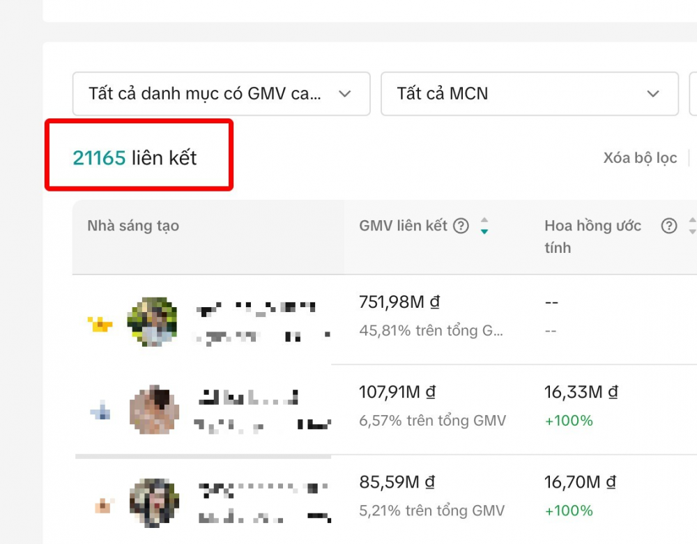Click the gold crown rank icon
The width and height of the screenshot is (697, 544).
100,323
